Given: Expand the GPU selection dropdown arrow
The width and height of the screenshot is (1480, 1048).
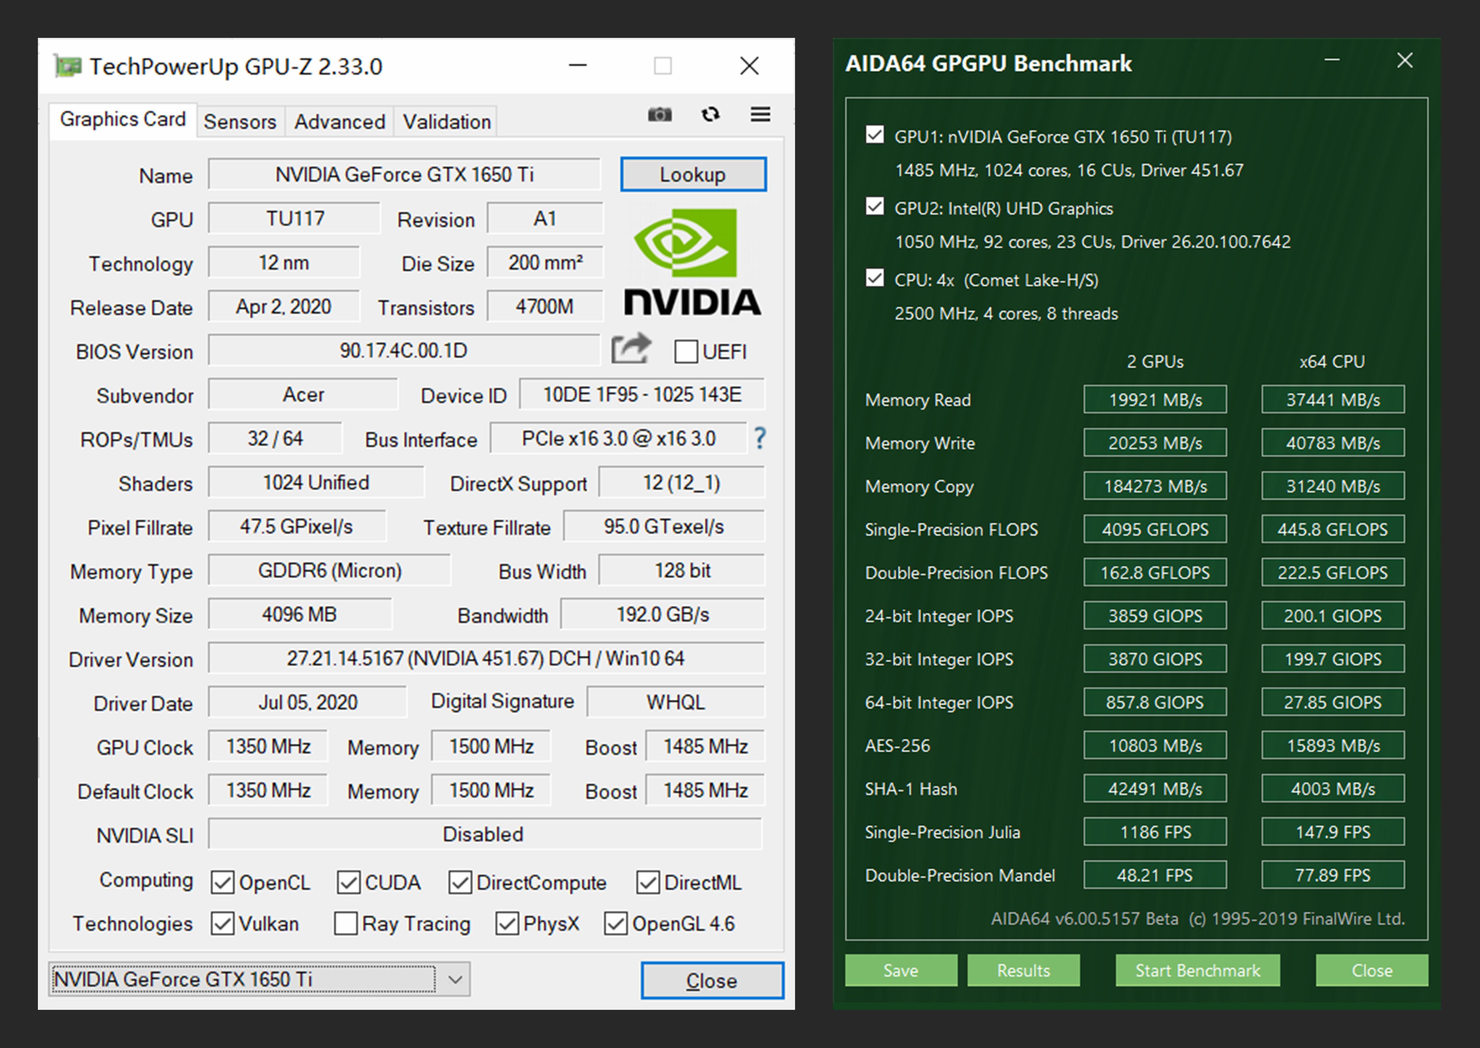Looking at the screenshot, I should pyautogui.click(x=455, y=980).
